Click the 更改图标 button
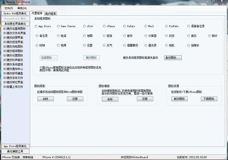Image resolution: width=228 pixels, height=160 pixels. [x=92, y=58]
